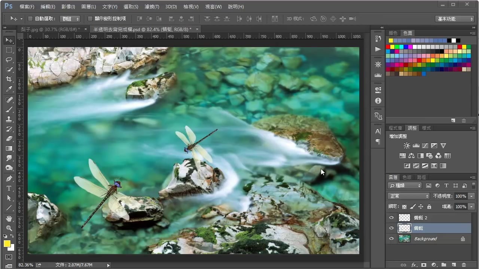479x269 pixels.
Task: Open the 正常 blend mode dropdown
Action: (409, 196)
